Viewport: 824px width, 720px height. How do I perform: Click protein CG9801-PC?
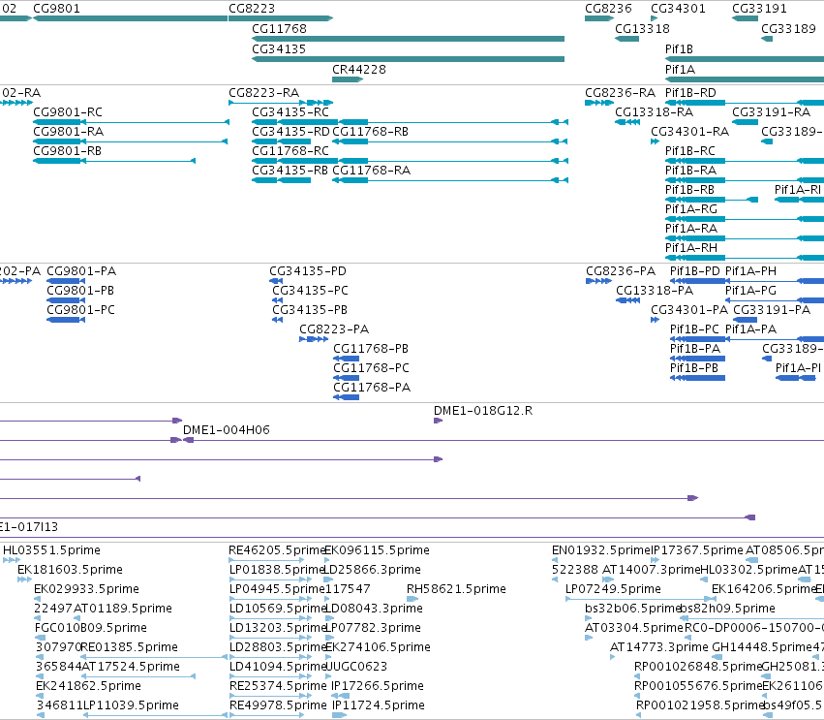tap(80, 311)
